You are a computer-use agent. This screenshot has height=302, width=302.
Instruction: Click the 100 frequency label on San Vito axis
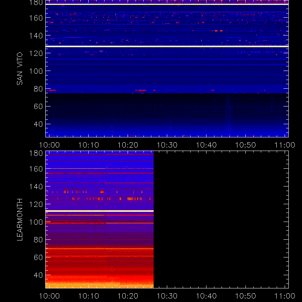pos(36,71)
